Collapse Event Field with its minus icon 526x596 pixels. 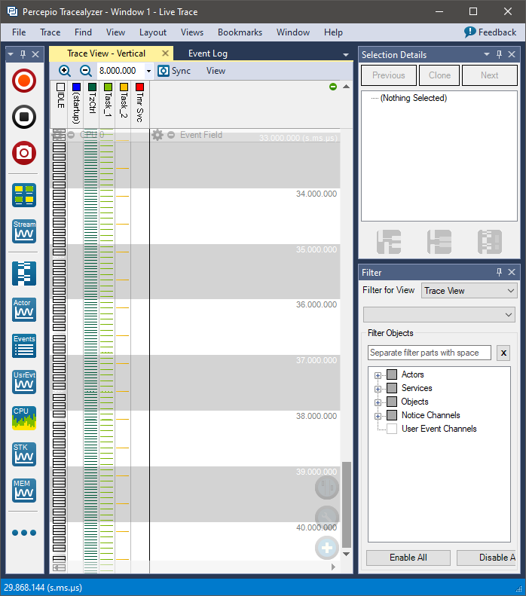[x=171, y=135]
